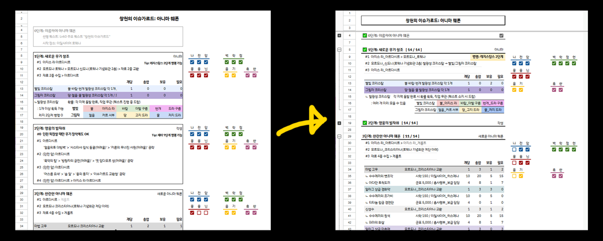Image resolution: width=603 pixels, height=241 pixels.
Task: Click 새로운 아니마 웨폰 label in right sheet
Action: click(x=490, y=136)
